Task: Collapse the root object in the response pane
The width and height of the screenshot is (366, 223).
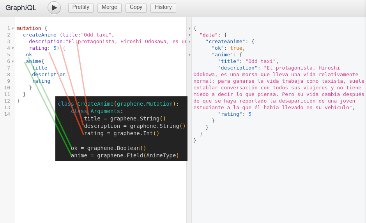Action: click(189, 28)
